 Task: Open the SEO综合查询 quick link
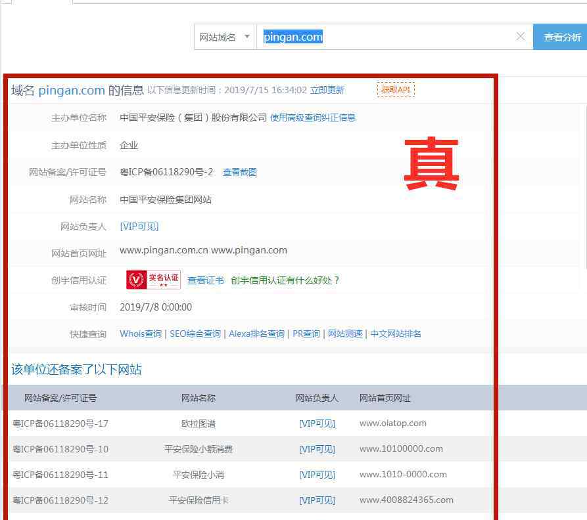point(195,334)
